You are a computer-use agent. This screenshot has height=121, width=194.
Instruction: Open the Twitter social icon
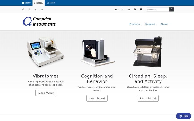pos(36,9)
